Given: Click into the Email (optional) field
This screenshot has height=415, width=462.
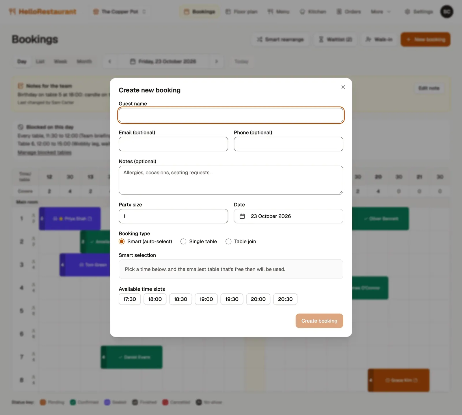Looking at the screenshot, I should click(173, 144).
